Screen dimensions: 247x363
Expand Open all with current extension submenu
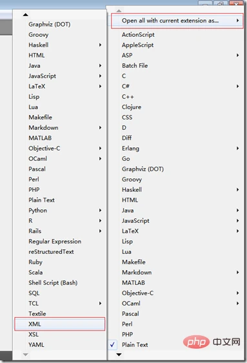point(237,21)
